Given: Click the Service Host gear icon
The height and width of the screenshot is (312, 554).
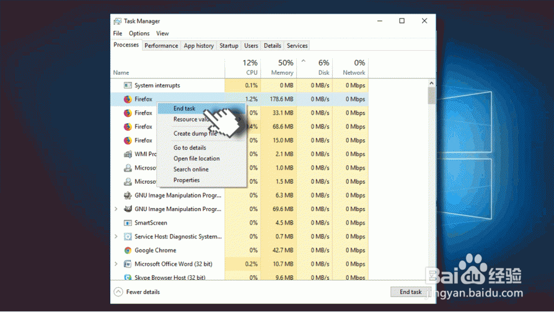Looking at the screenshot, I should pos(128,236).
